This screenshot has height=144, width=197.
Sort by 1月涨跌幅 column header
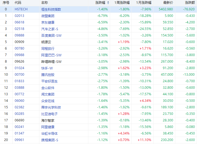[x=144, y=3]
